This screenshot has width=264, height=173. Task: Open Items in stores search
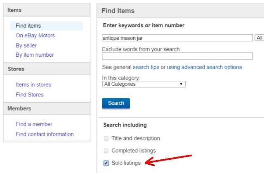[x=33, y=84]
